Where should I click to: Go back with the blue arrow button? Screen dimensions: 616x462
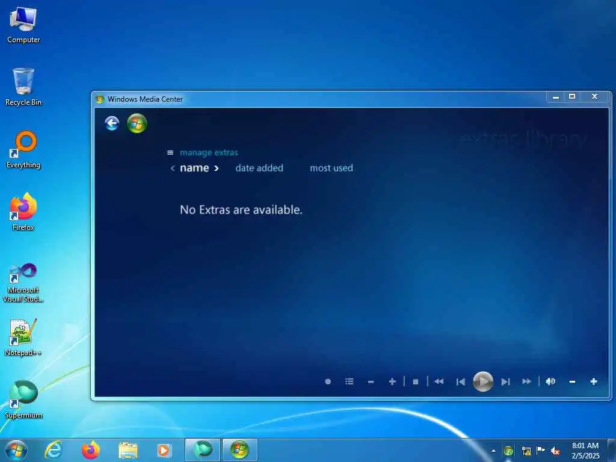(x=112, y=123)
